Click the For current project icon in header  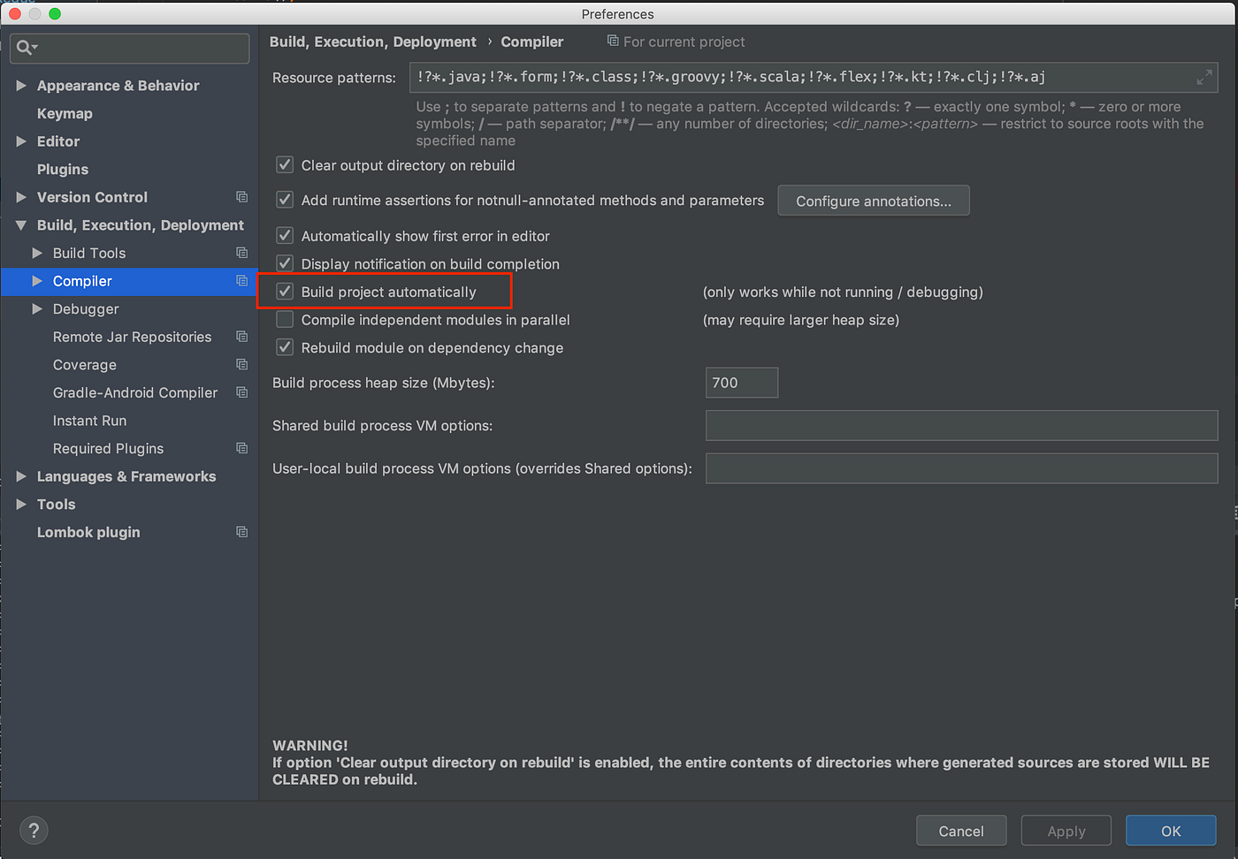pyautogui.click(x=611, y=41)
